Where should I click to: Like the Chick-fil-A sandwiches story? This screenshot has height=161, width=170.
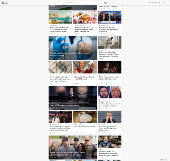(75, 34)
